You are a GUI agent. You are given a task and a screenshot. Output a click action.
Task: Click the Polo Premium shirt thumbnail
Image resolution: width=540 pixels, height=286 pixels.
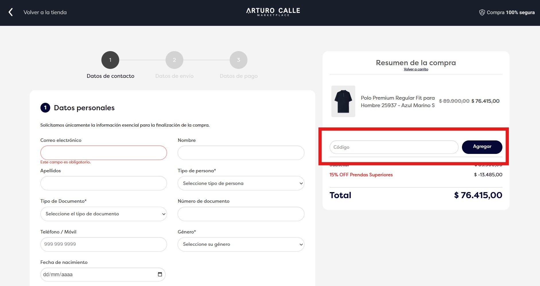[x=343, y=101]
